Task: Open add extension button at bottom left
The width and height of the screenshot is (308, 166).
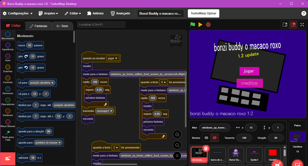Action: point(8,159)
